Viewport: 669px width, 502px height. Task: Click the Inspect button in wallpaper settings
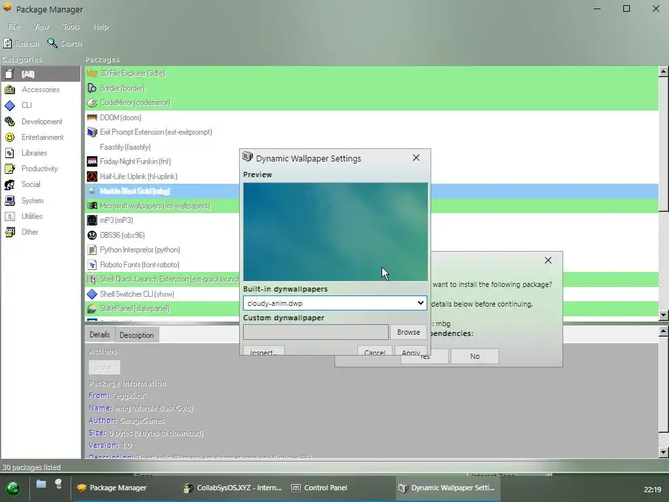[x=264, y=350]
